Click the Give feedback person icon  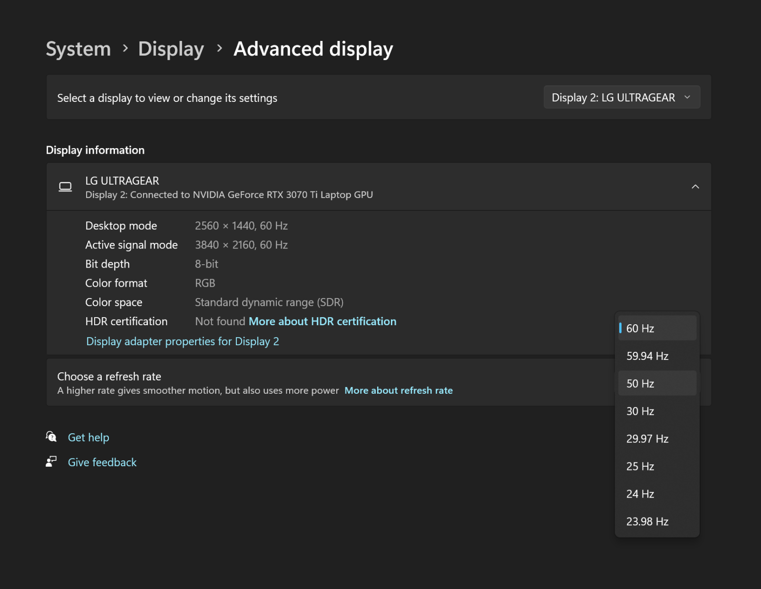(x=51, y=461)
